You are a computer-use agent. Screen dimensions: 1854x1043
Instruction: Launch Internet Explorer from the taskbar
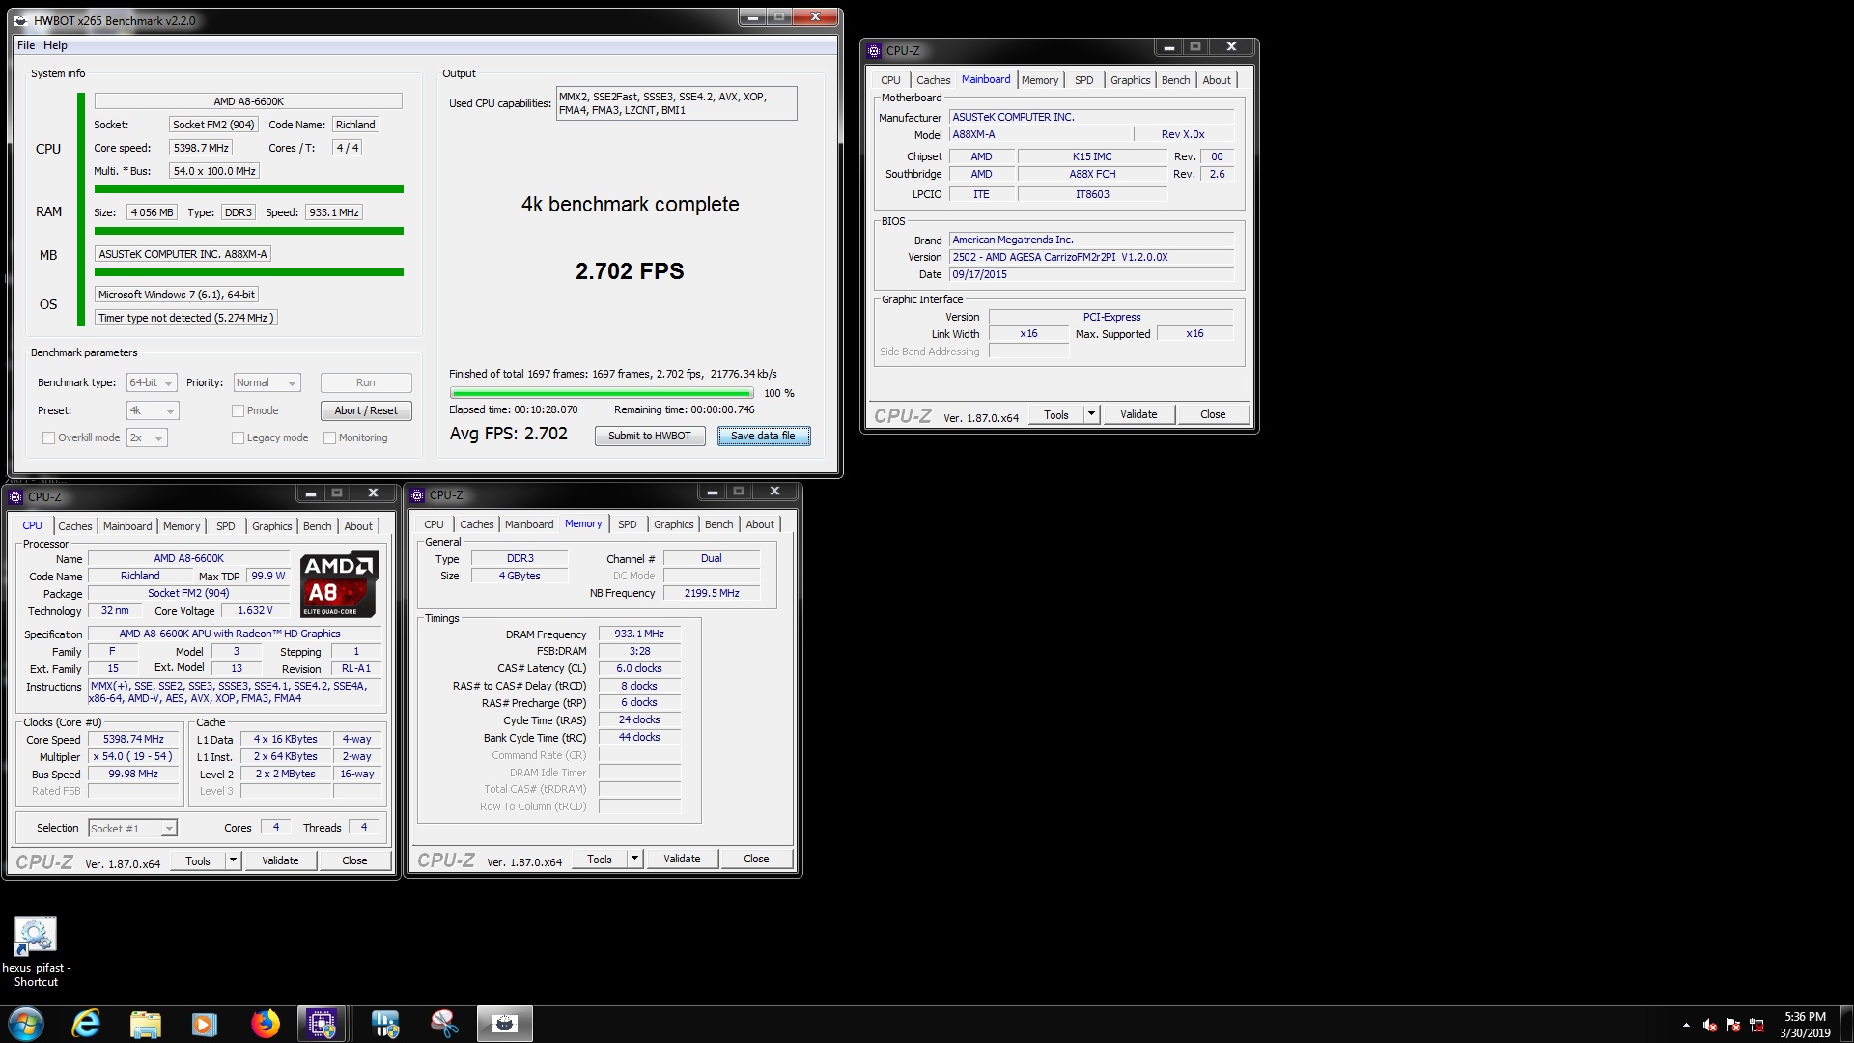point(86,1024)
